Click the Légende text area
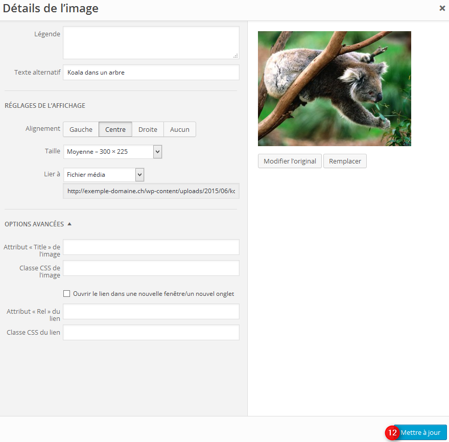The height and width of the screenshot is (442, 449). (x=151, y=42)
